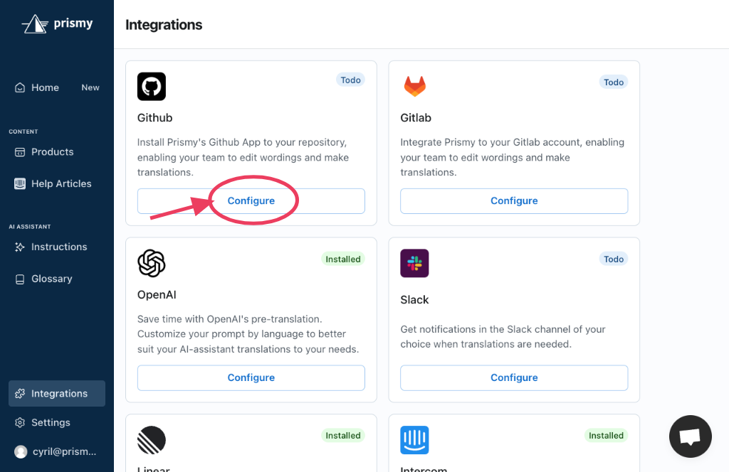Configure the Slack integration
This screenshot has height=472, width=729.
coord(514,377)
